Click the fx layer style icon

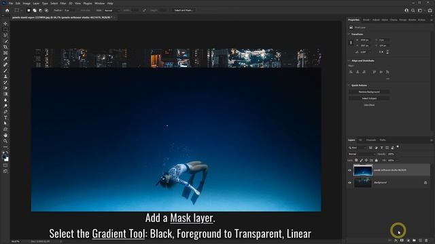pyautogui.click(x=396, y=241)
